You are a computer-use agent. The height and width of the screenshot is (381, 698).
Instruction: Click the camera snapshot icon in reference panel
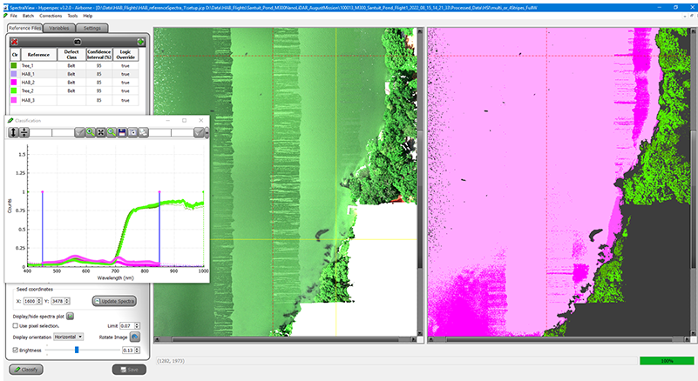76,42
